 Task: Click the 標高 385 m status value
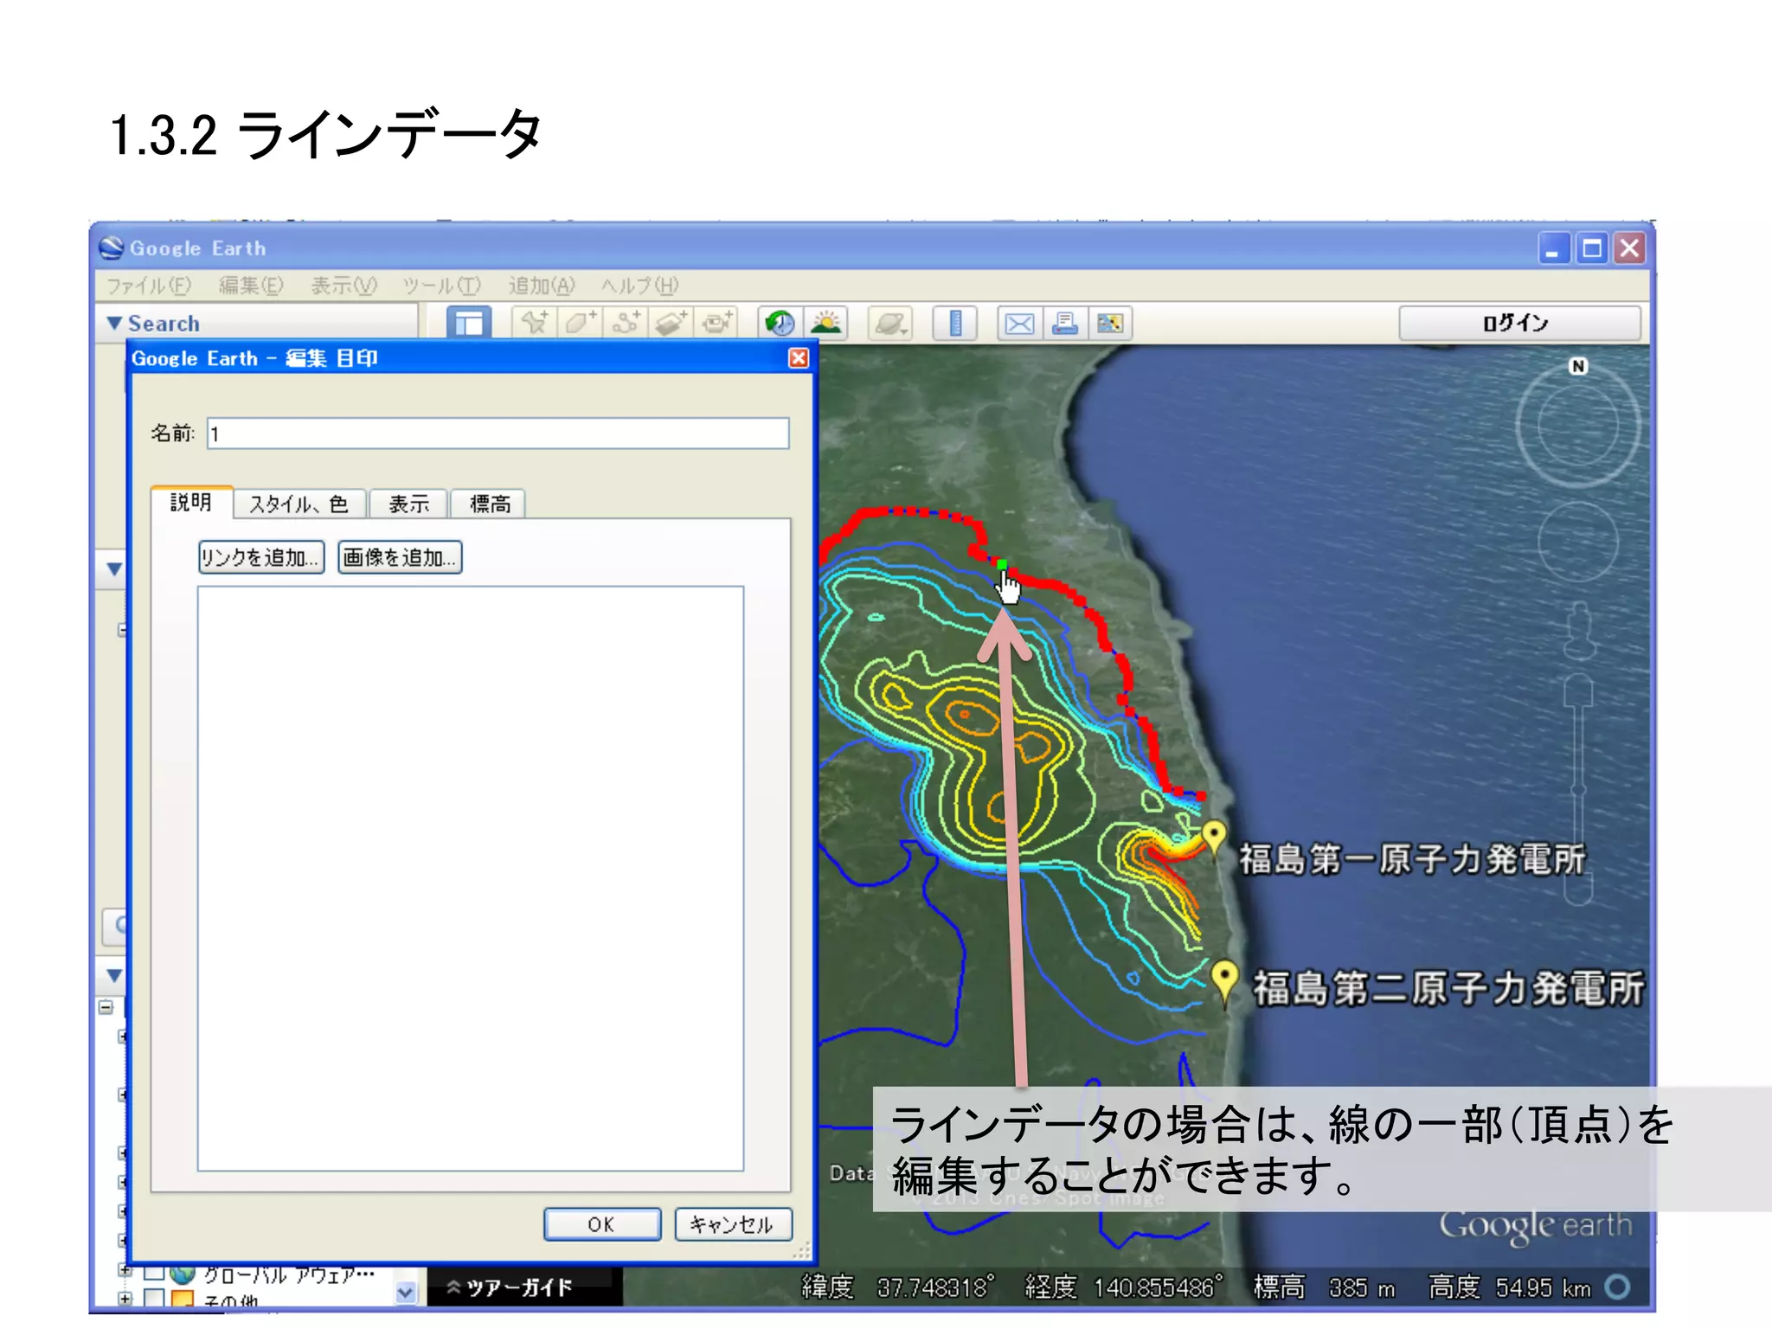(1324, 1287)
